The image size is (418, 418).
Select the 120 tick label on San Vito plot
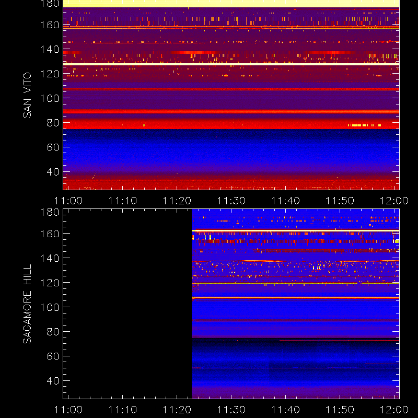pos(50,74)
